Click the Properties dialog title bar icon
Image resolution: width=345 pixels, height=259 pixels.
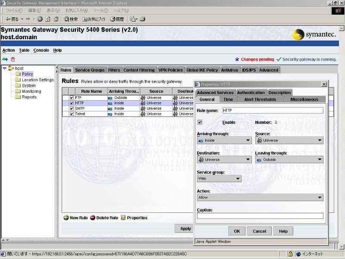(198, 84)
